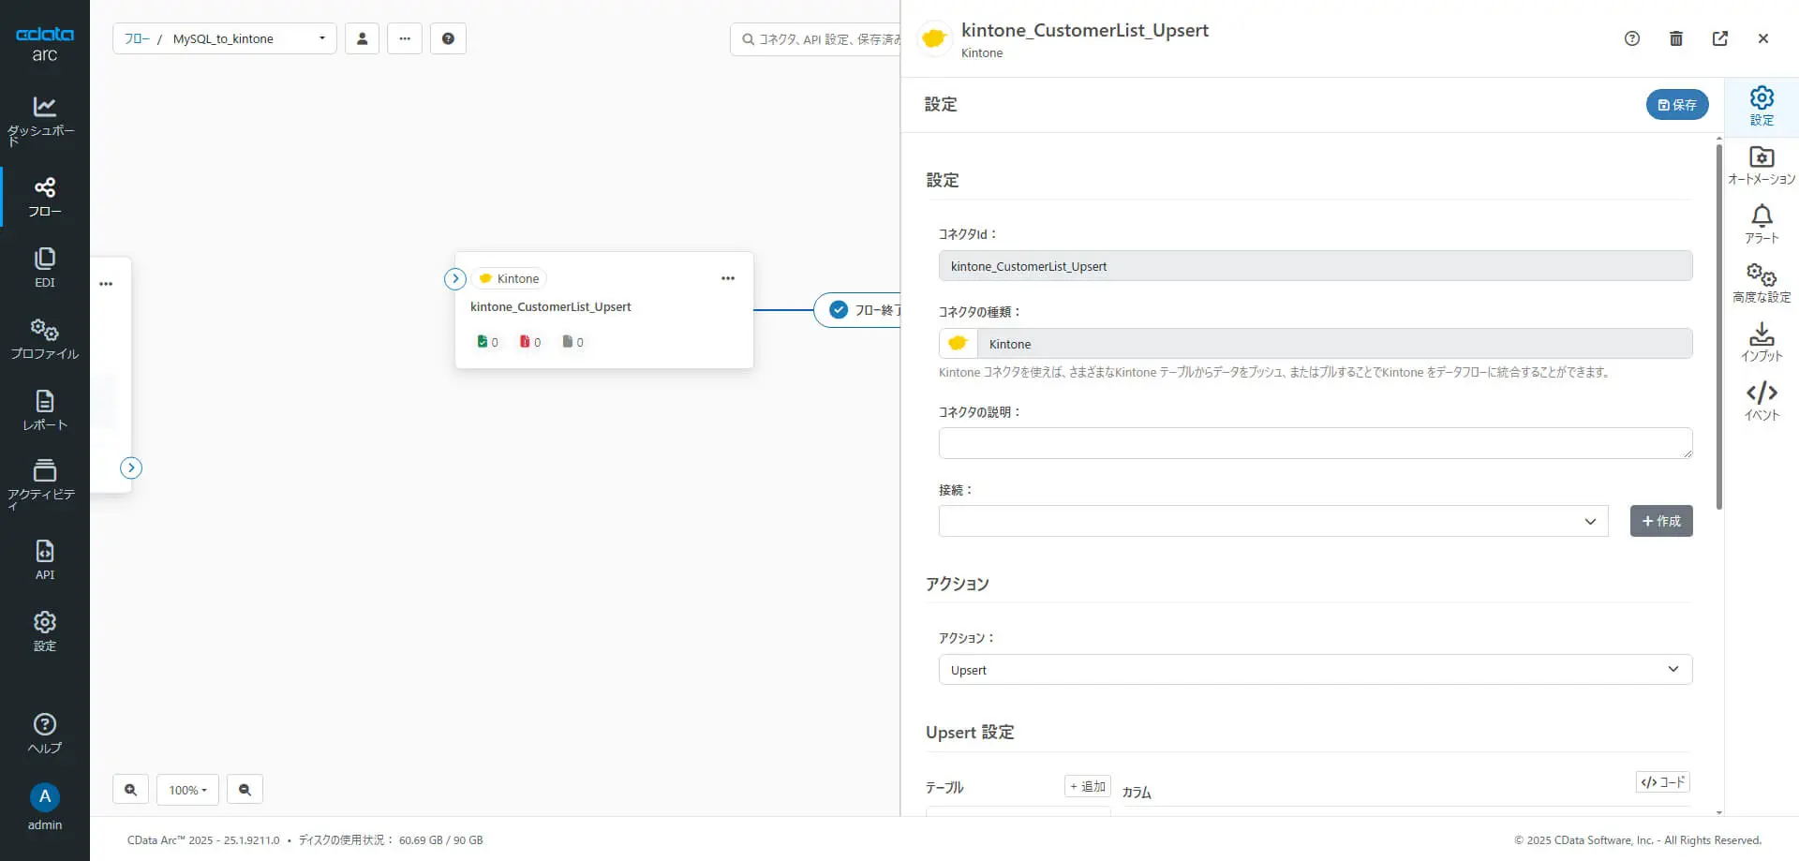Screen dimensions: 1799x861
Task: Switch to the Automation tab
Action: 1762,166
